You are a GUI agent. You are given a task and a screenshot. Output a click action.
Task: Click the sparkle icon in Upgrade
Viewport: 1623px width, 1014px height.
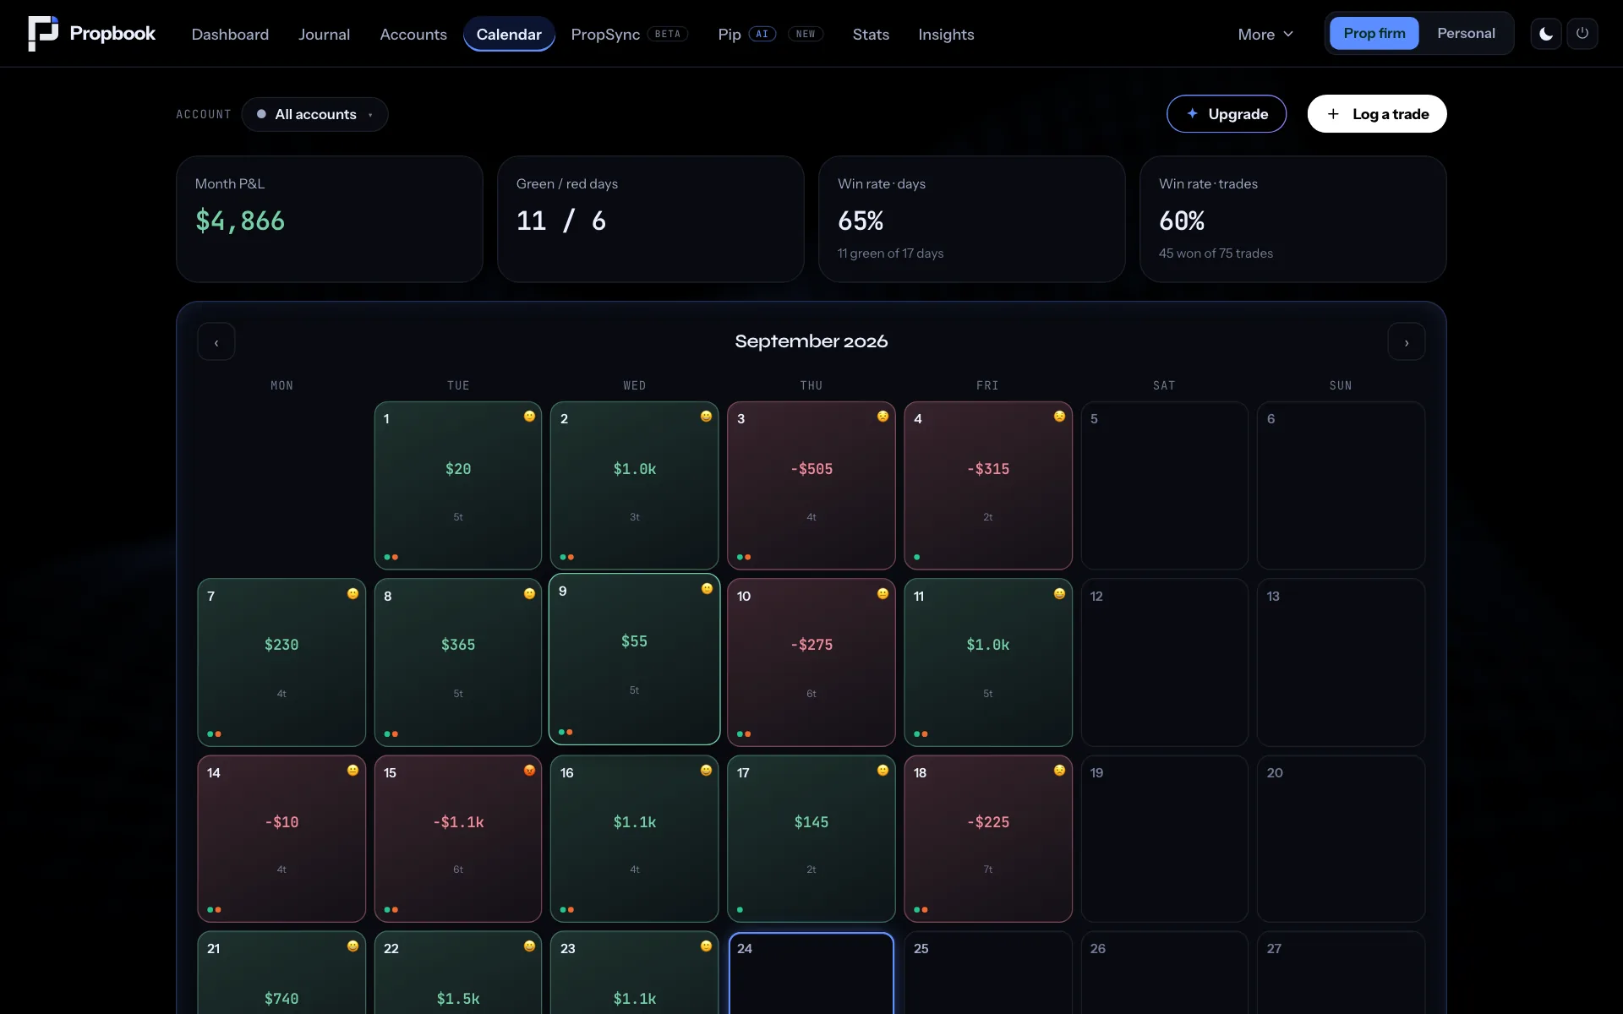pyautogui.click(x=1192, y=113)
